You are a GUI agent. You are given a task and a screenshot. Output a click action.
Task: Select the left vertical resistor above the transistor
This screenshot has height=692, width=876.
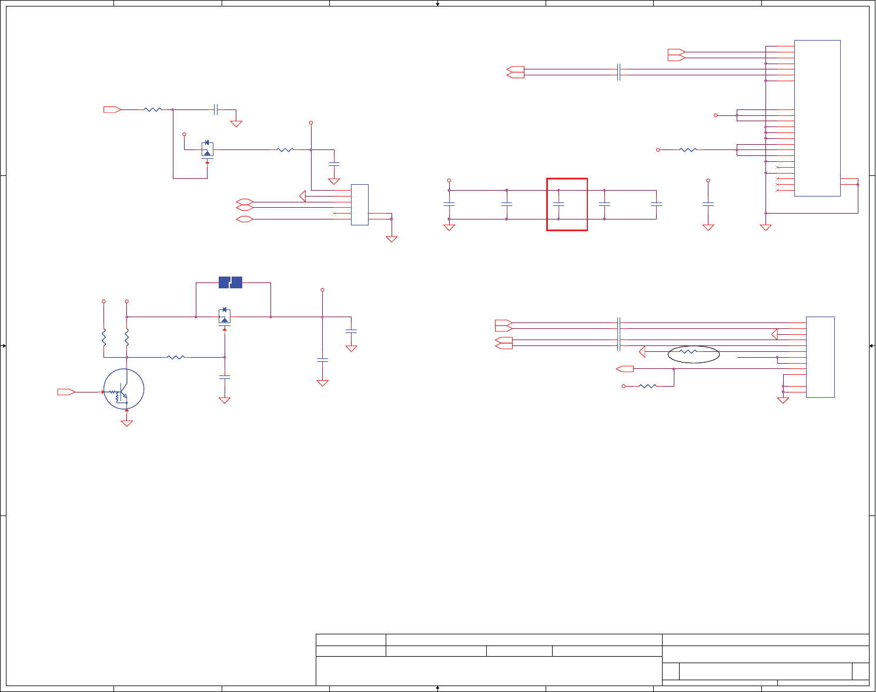coord(103,337)
